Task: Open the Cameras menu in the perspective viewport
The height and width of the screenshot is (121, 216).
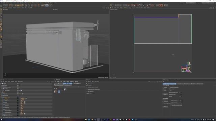Action: tap(10, 8)
